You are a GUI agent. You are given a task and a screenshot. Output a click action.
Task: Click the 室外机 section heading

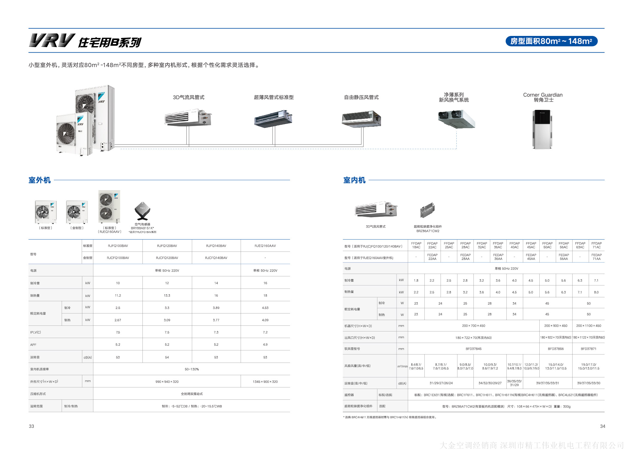tap(40, 180)
